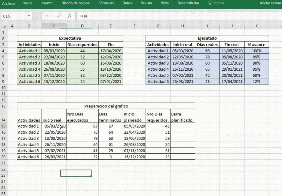Select Expectativa Actividad 3 cell
282x196 pixels.
29,63
